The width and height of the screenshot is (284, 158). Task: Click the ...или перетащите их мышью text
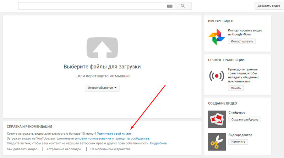tap(102, 76)
